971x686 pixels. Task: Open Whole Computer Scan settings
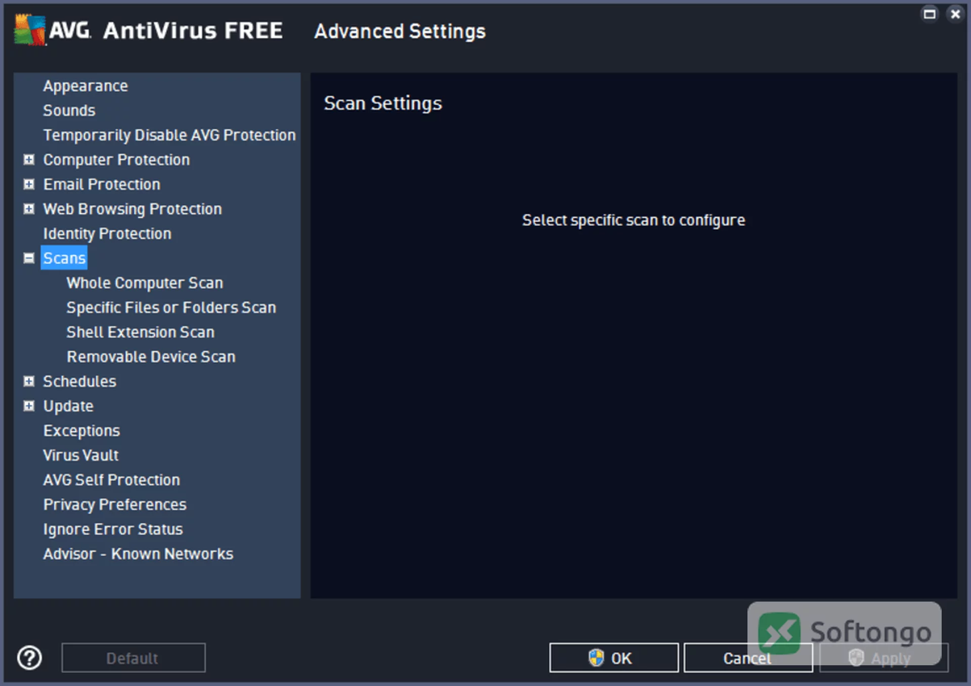pos(145,283)
